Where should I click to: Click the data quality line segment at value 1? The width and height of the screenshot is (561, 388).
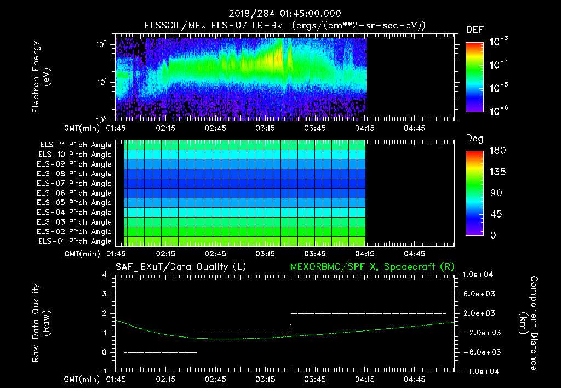pyautogui.click(x=243, y=333)
